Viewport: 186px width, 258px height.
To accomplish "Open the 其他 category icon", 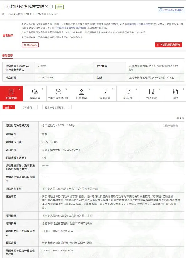I will (175, 92).
